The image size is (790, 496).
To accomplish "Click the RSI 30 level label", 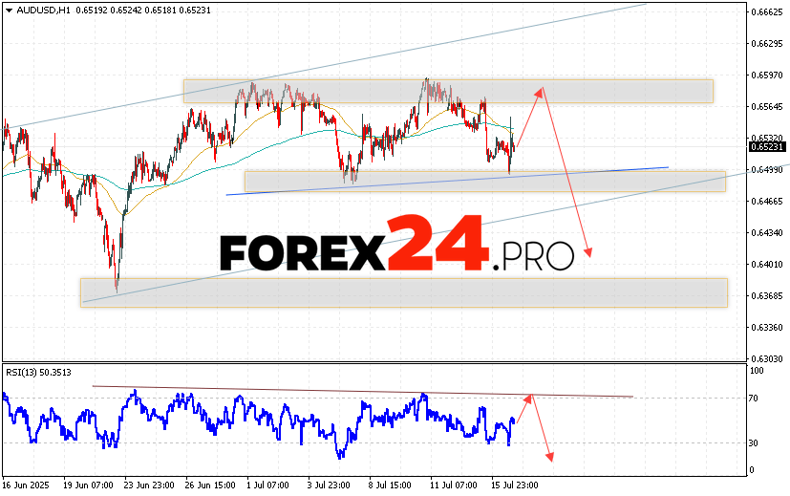I will click(756, 442).
